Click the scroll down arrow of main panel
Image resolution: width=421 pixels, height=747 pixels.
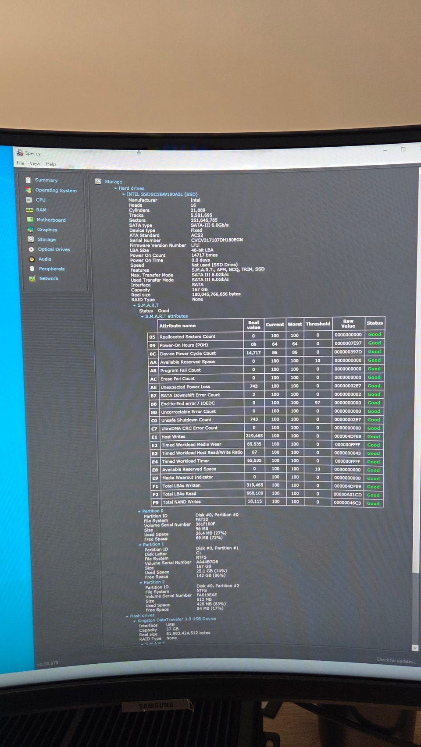pyautogui.click(x=415, y=648)
